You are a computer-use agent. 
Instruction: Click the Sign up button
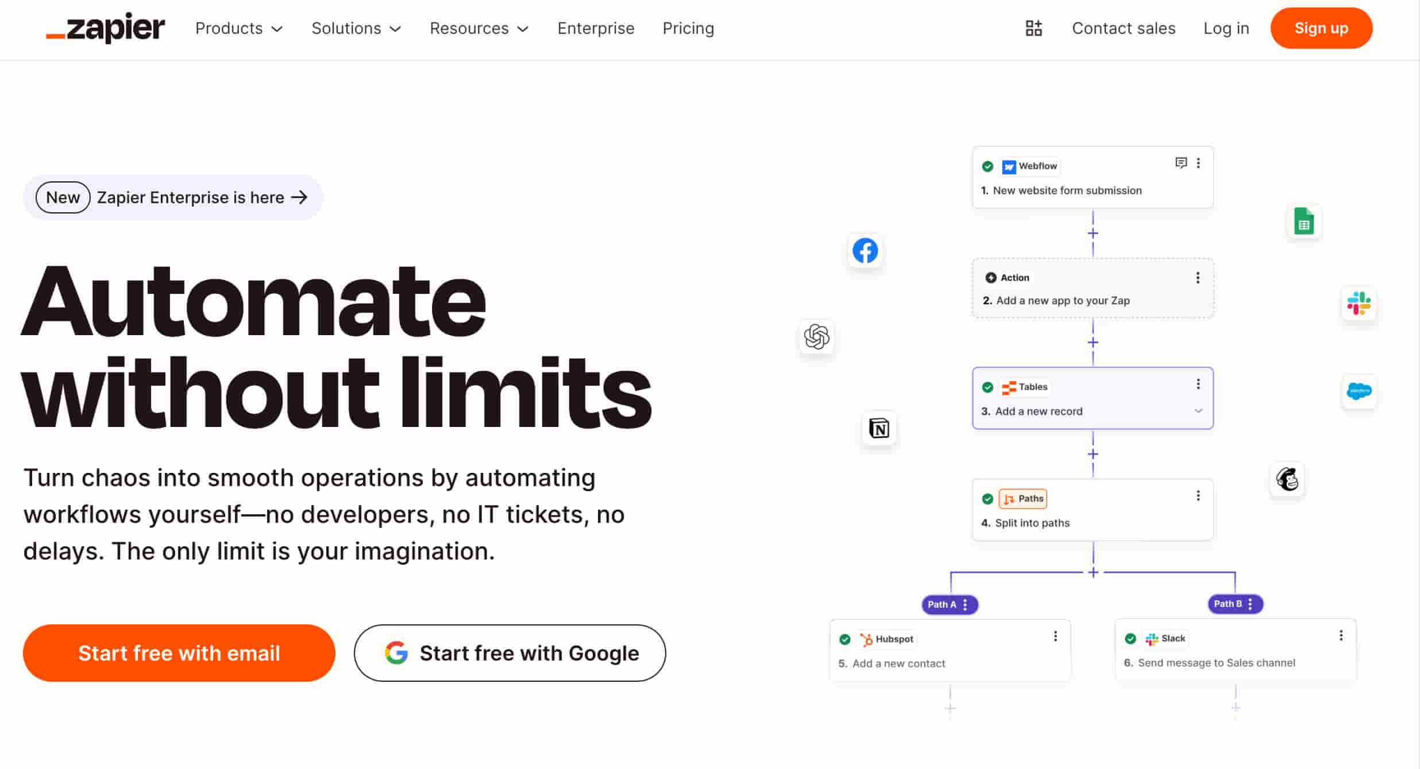[x=1321, y=28]
